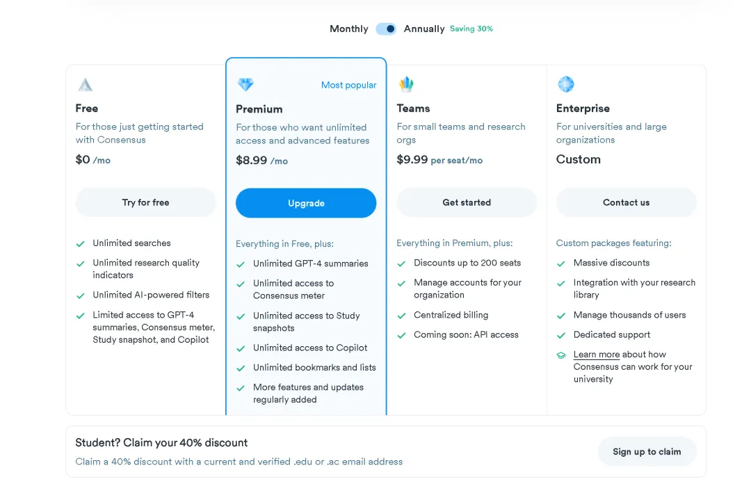Click the Premium plan diamond icon
Image resolution: width=751 pixels, height=488 pixels.
[x=245, y=85]
